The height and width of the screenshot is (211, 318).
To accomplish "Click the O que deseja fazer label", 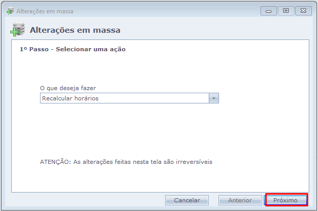I will [x=68, y=88].
